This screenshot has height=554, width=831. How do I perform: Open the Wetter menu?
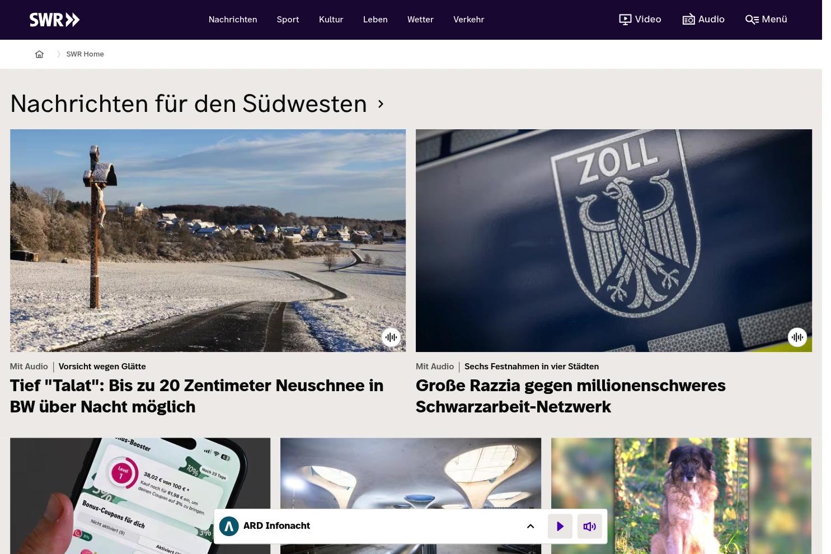[420, 20]
